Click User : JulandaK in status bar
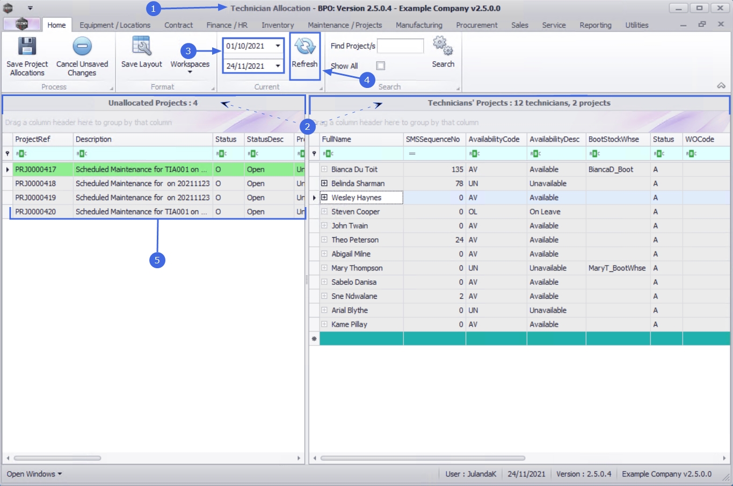Viewport: 733px width, 486px height. [471, 474]
